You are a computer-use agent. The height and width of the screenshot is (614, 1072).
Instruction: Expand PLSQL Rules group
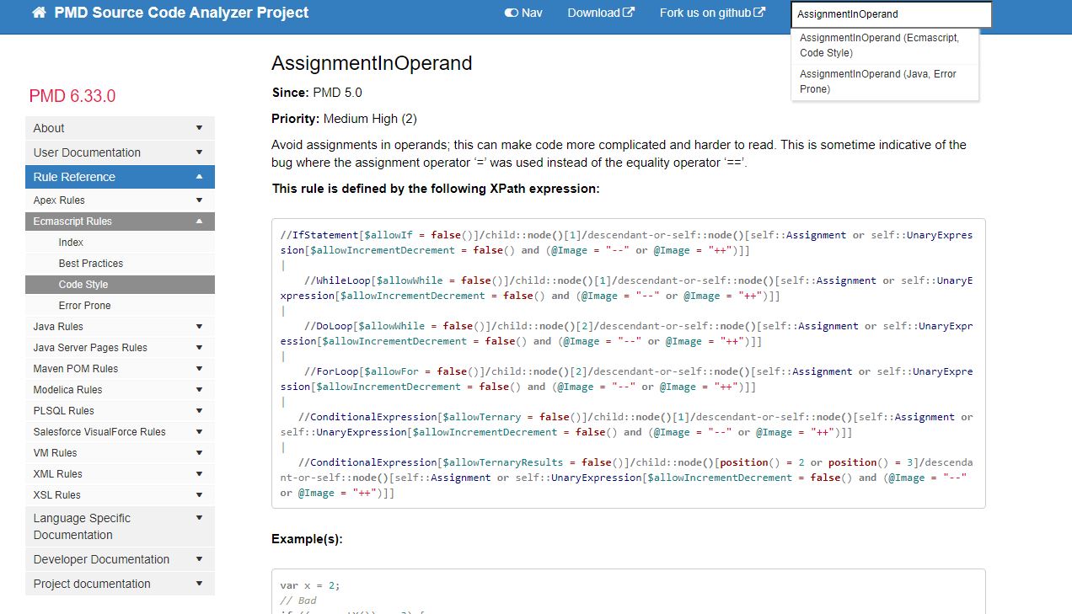tap(120, 411)
